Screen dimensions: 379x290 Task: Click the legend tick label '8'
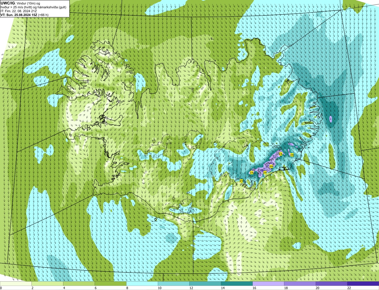(x=127, y=288)
